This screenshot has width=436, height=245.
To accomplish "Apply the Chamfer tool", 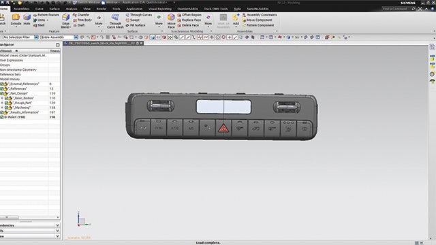I will tap(81, 15).
